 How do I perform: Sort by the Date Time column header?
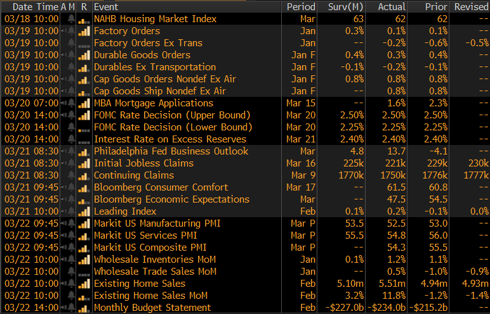coord(30,6)
